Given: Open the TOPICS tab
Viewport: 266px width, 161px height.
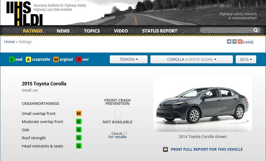Looking at the screenshot, I should 92,31.
